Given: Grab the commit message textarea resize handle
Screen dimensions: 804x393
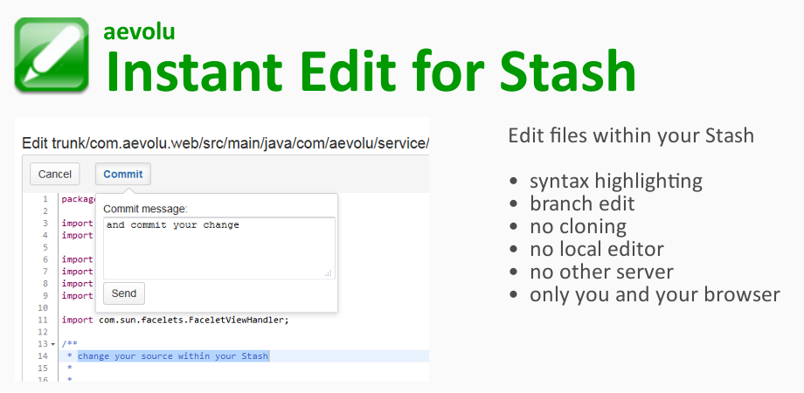Looking at the screenshot, I should (x=329, y=273).
